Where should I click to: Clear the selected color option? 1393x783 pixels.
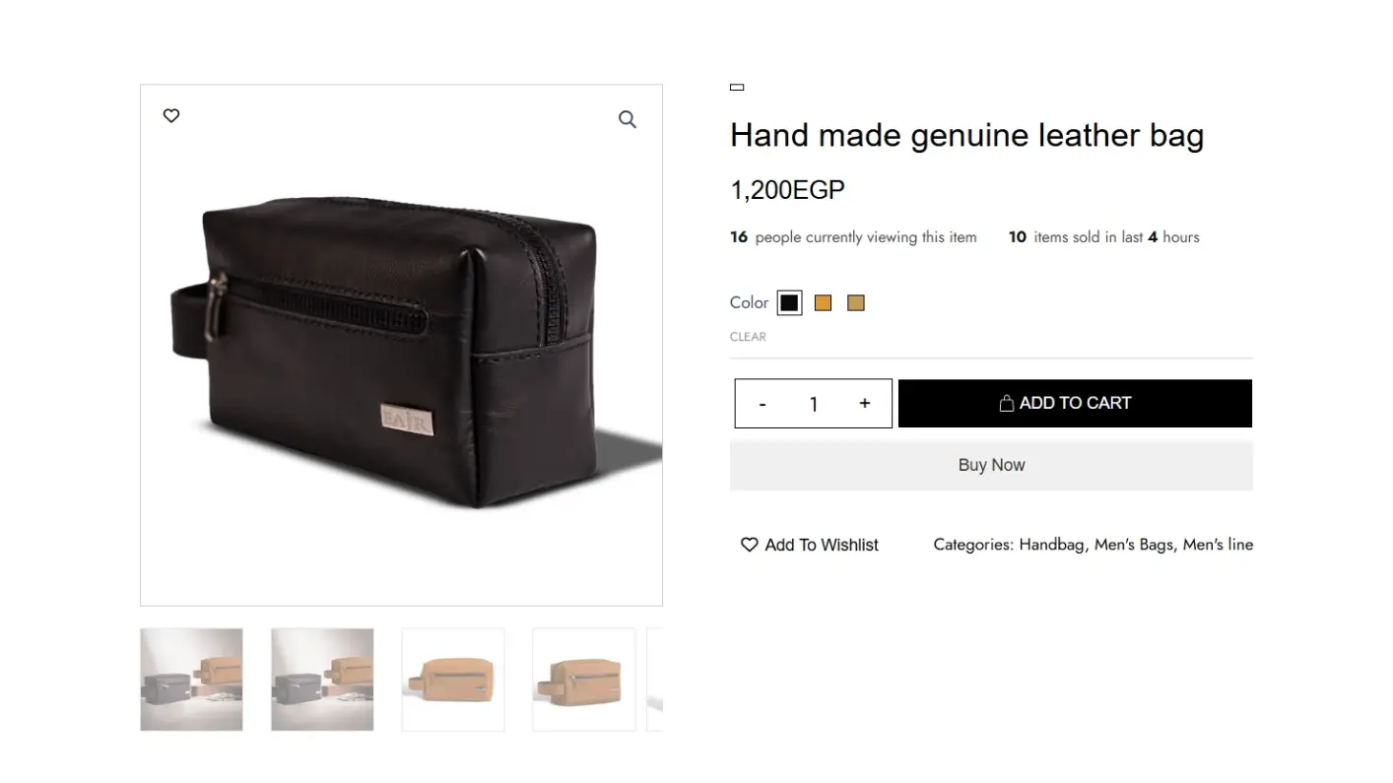pyautogui.click(x=748, y=337)
